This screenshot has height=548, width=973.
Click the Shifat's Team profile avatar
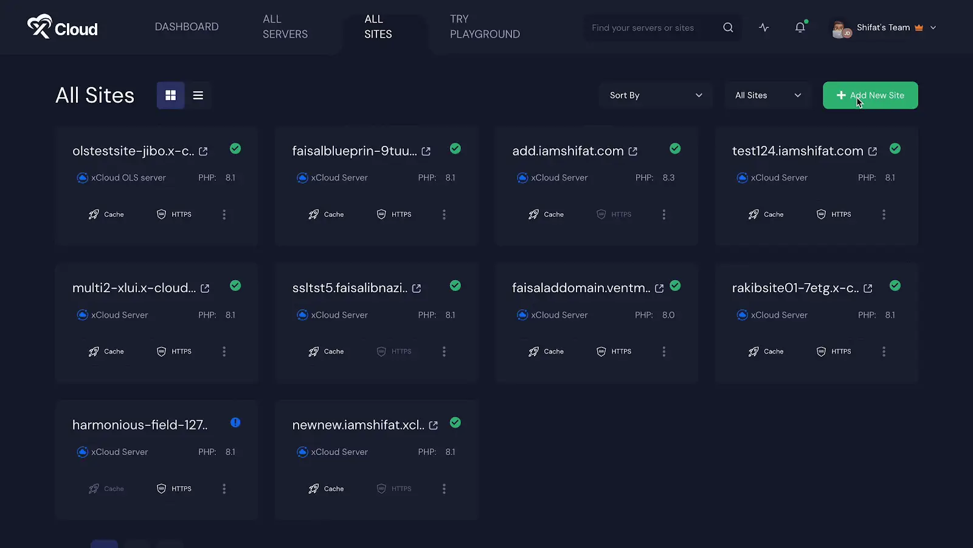tap(841, 29)
